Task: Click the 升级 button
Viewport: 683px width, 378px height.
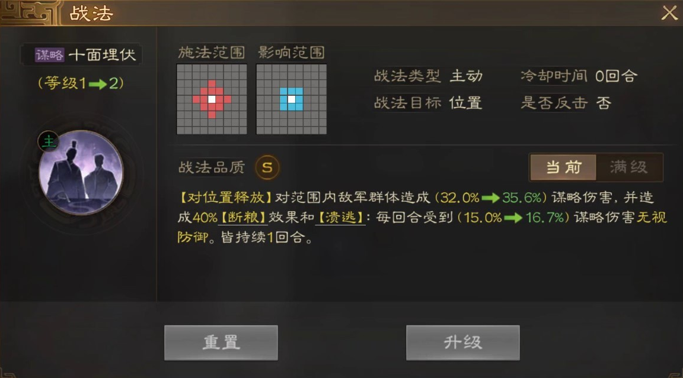Action: coord(462,343)
